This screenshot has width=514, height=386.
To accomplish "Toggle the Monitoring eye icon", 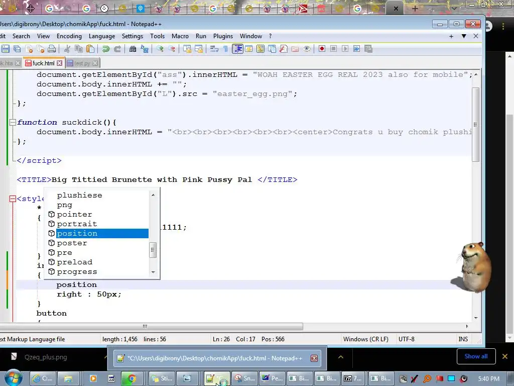I will [x=307, y=49].
